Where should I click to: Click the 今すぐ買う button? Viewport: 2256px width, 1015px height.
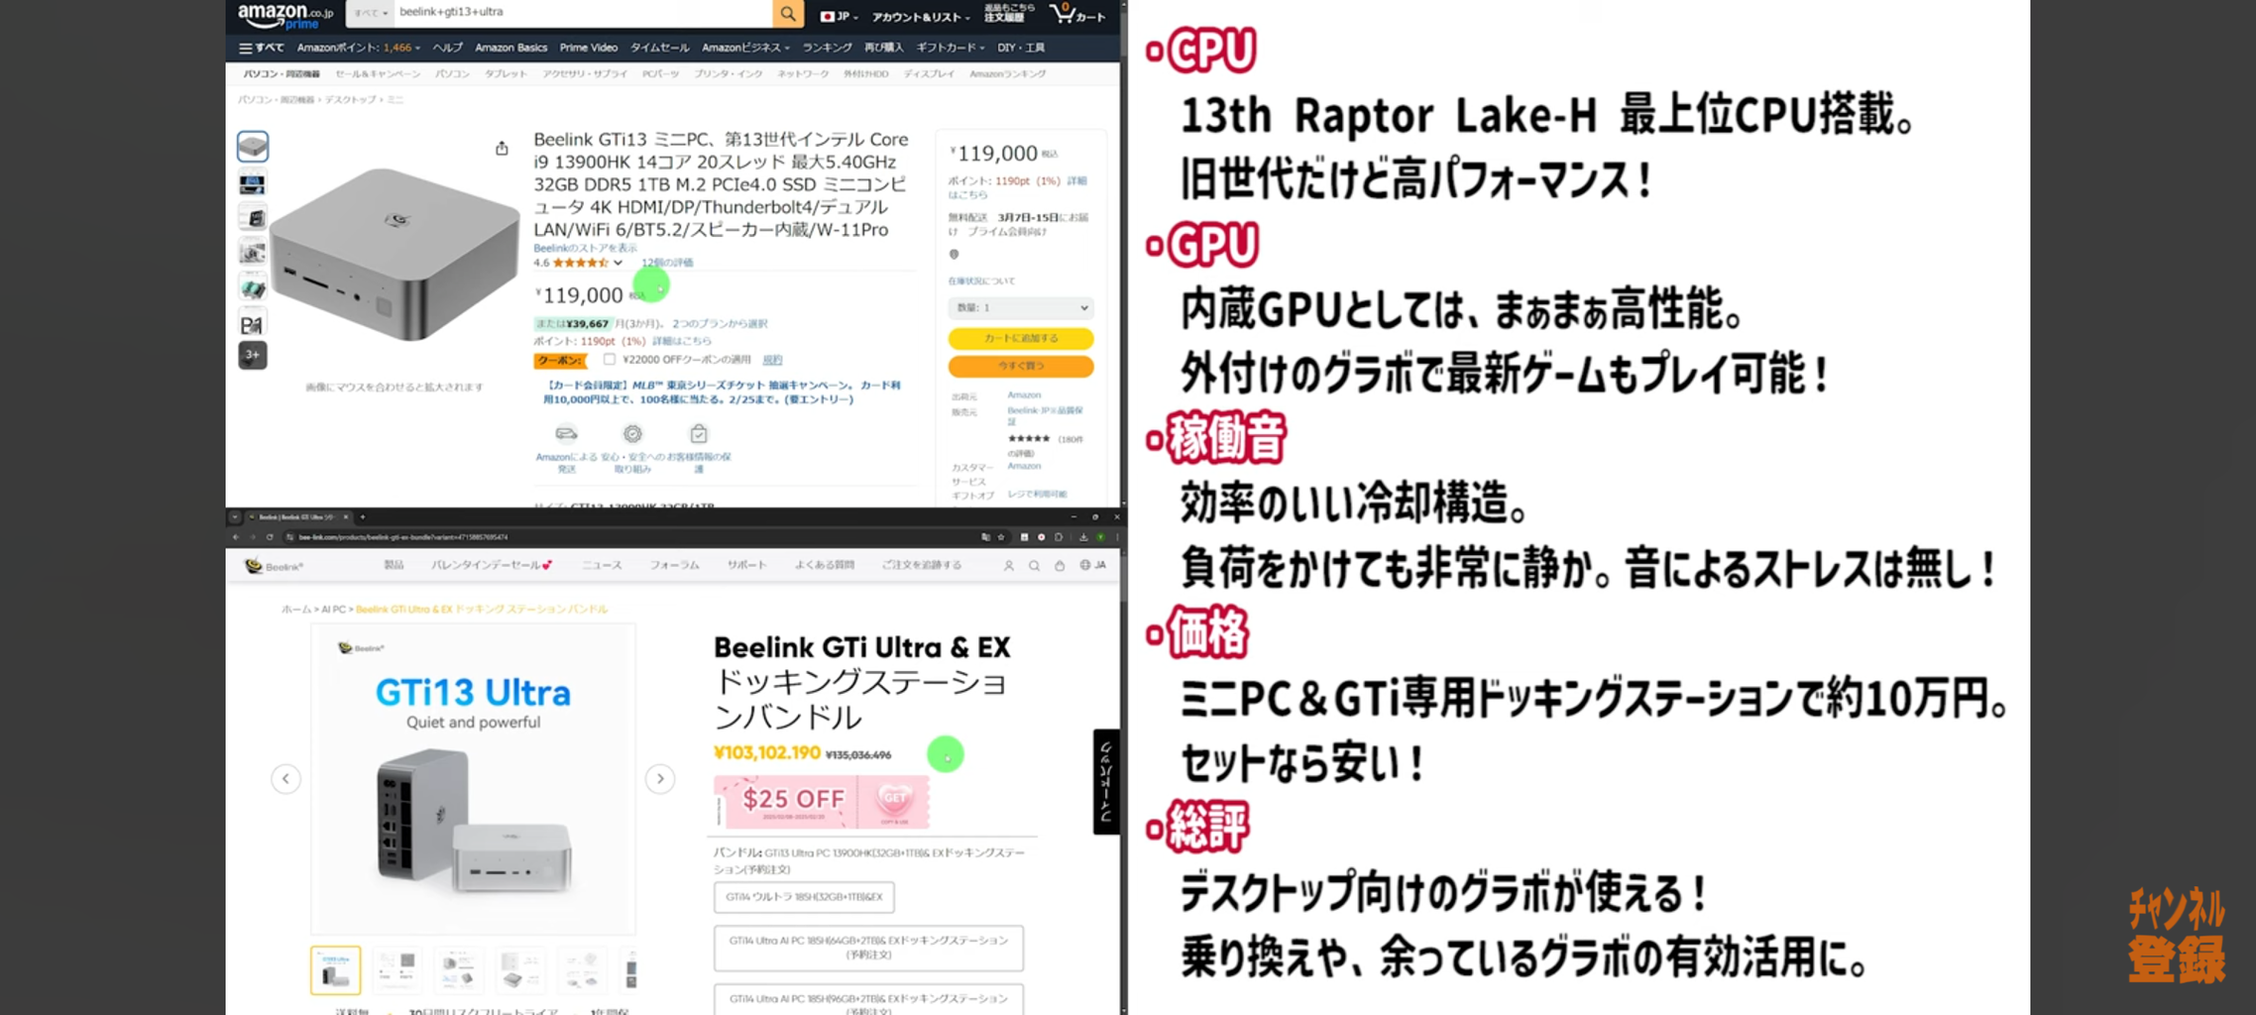click(x=1020, y=366)
